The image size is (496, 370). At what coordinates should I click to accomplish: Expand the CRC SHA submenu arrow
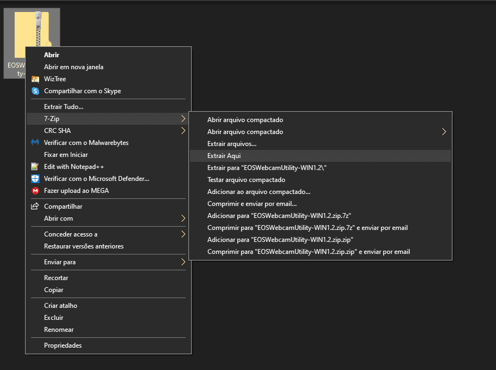pyautogui.click(x=182, y=131)
